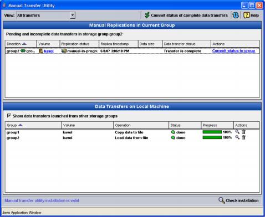Click the replica timestamp value in the kavol row
Screen dimensions: 265x217
(x=115, y=51)
